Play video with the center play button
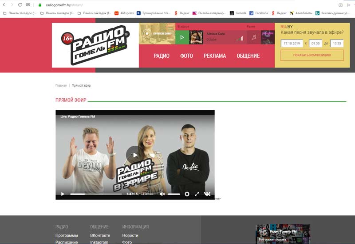Image resolution: width=355 pixels, height=244 pixels. click(135, 155)
